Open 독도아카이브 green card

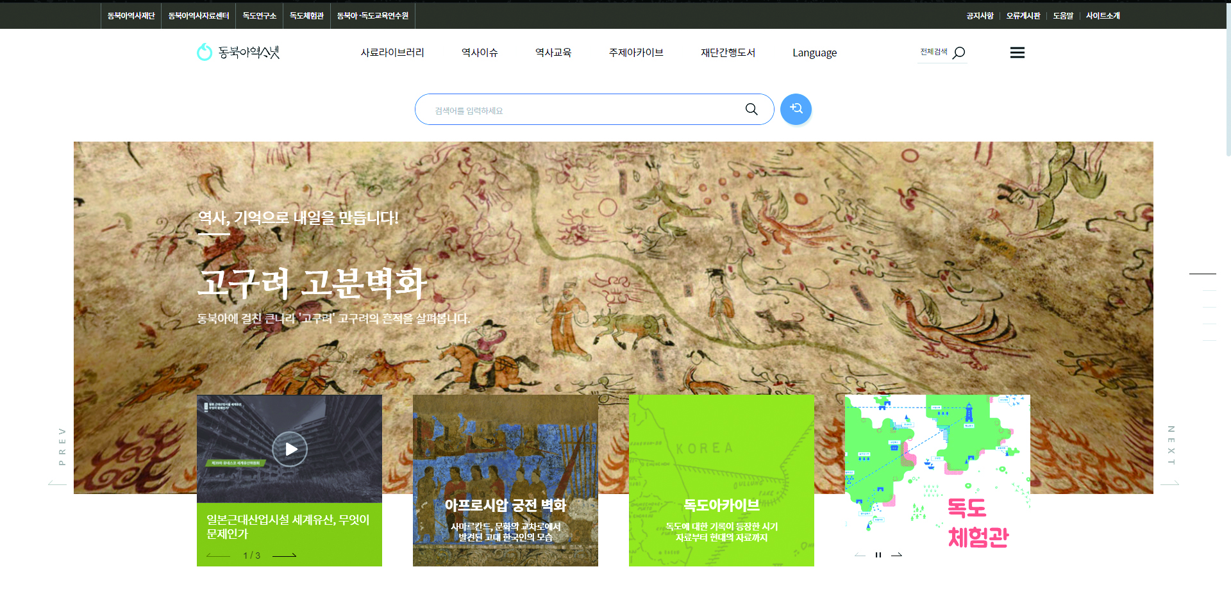coord(721,481)
